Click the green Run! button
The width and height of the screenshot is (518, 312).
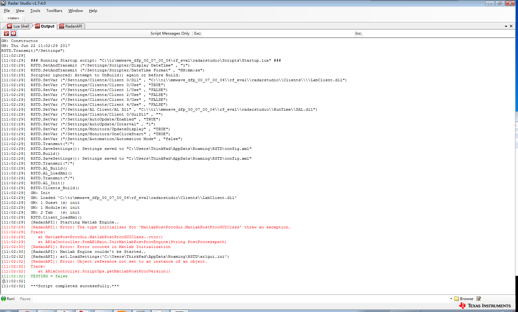(8, 299)
